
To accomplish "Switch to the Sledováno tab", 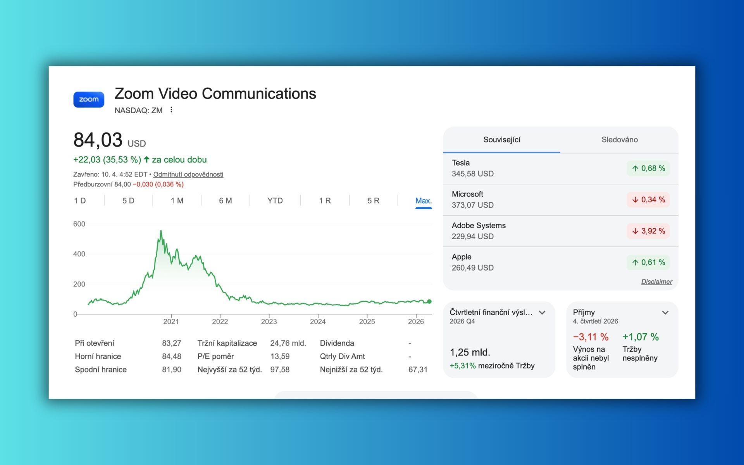I will pos(619,140).
